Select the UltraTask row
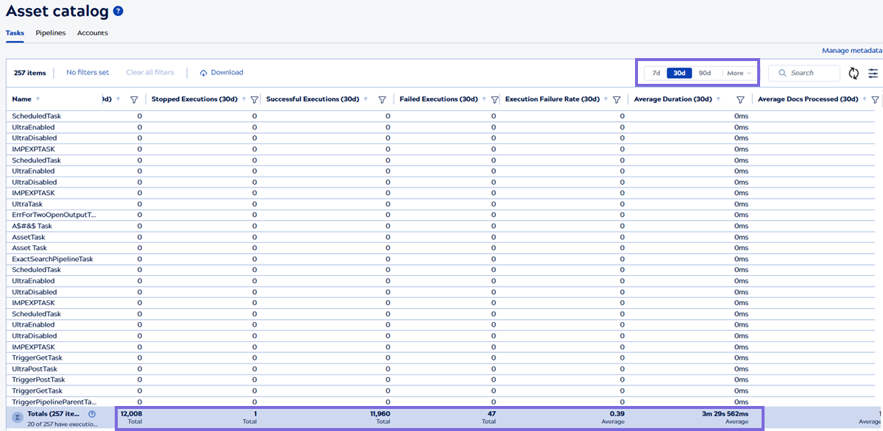The image size is (883, 431). click(x=441, y=204)
